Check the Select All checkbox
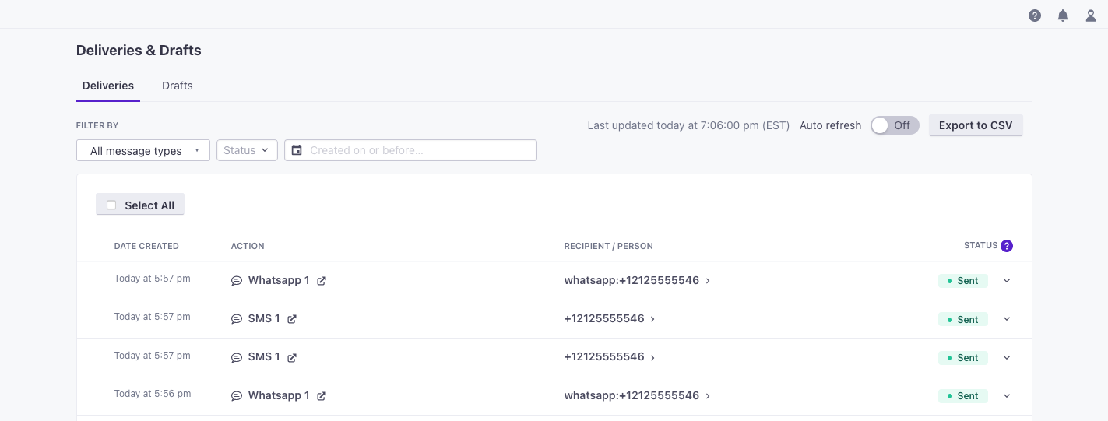Viewport: 1108px width, 421px height. point(111,205)
